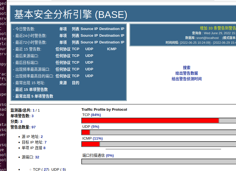Open 最近72小时 alerts 列表 link
Screen dimensions: 236x171
[75, 42]
